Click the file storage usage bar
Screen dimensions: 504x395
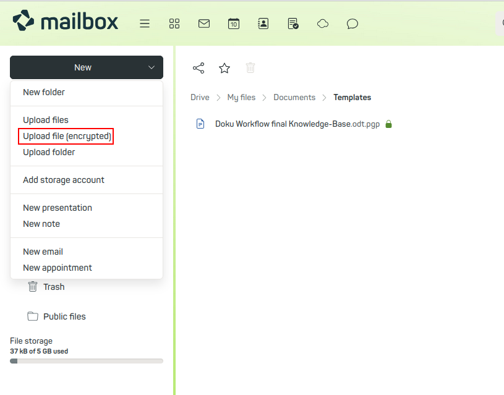point(86,361)
